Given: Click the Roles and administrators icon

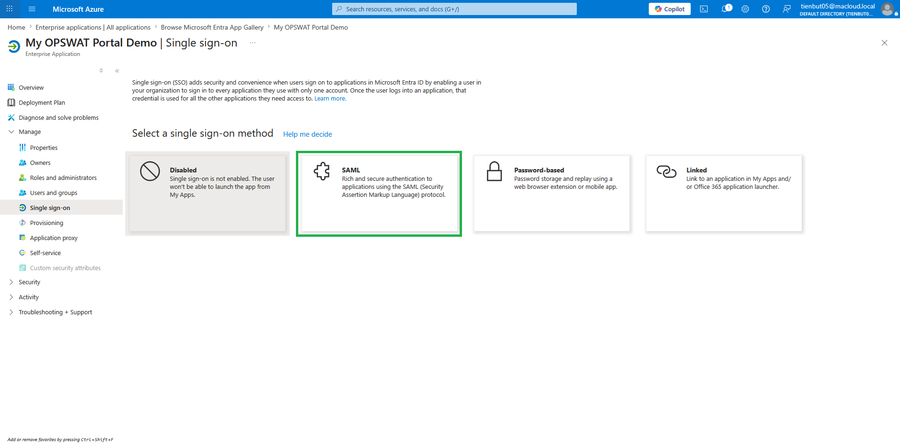Looking at the screenshot, I should click(x=23, y=178).
